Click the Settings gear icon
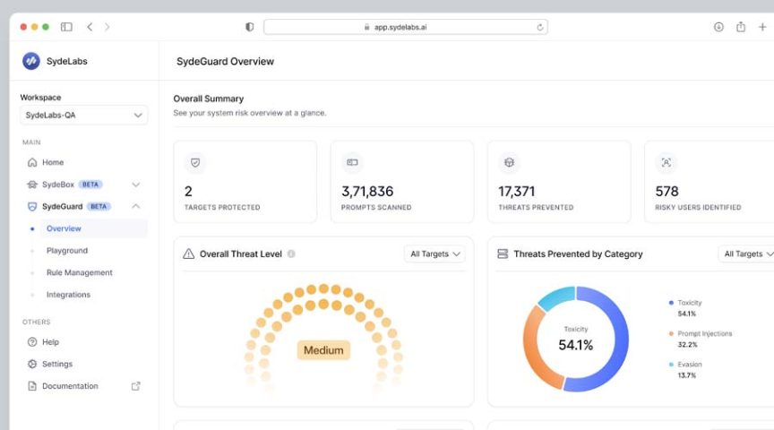 [x=32, y=364]
